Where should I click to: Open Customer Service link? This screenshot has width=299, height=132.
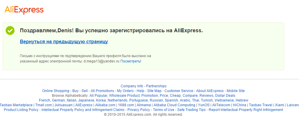click(179, 91)
